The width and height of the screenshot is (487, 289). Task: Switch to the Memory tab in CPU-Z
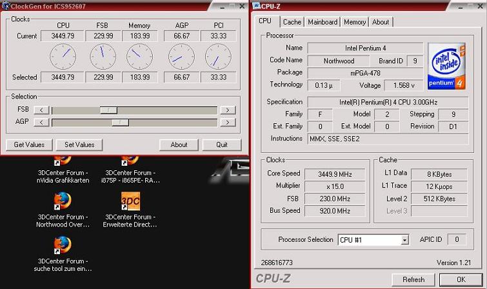pos(355,22)
